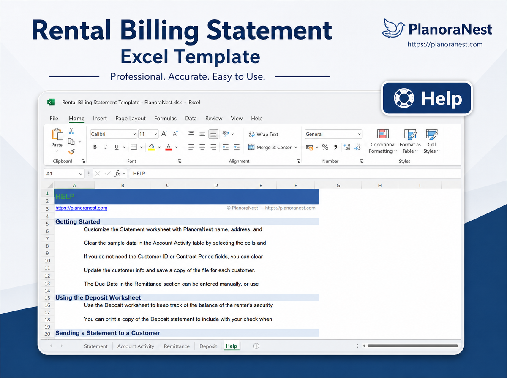Expand the Borders dropdown arrow
Screen dimensions: 507x378
pos(141,147)
